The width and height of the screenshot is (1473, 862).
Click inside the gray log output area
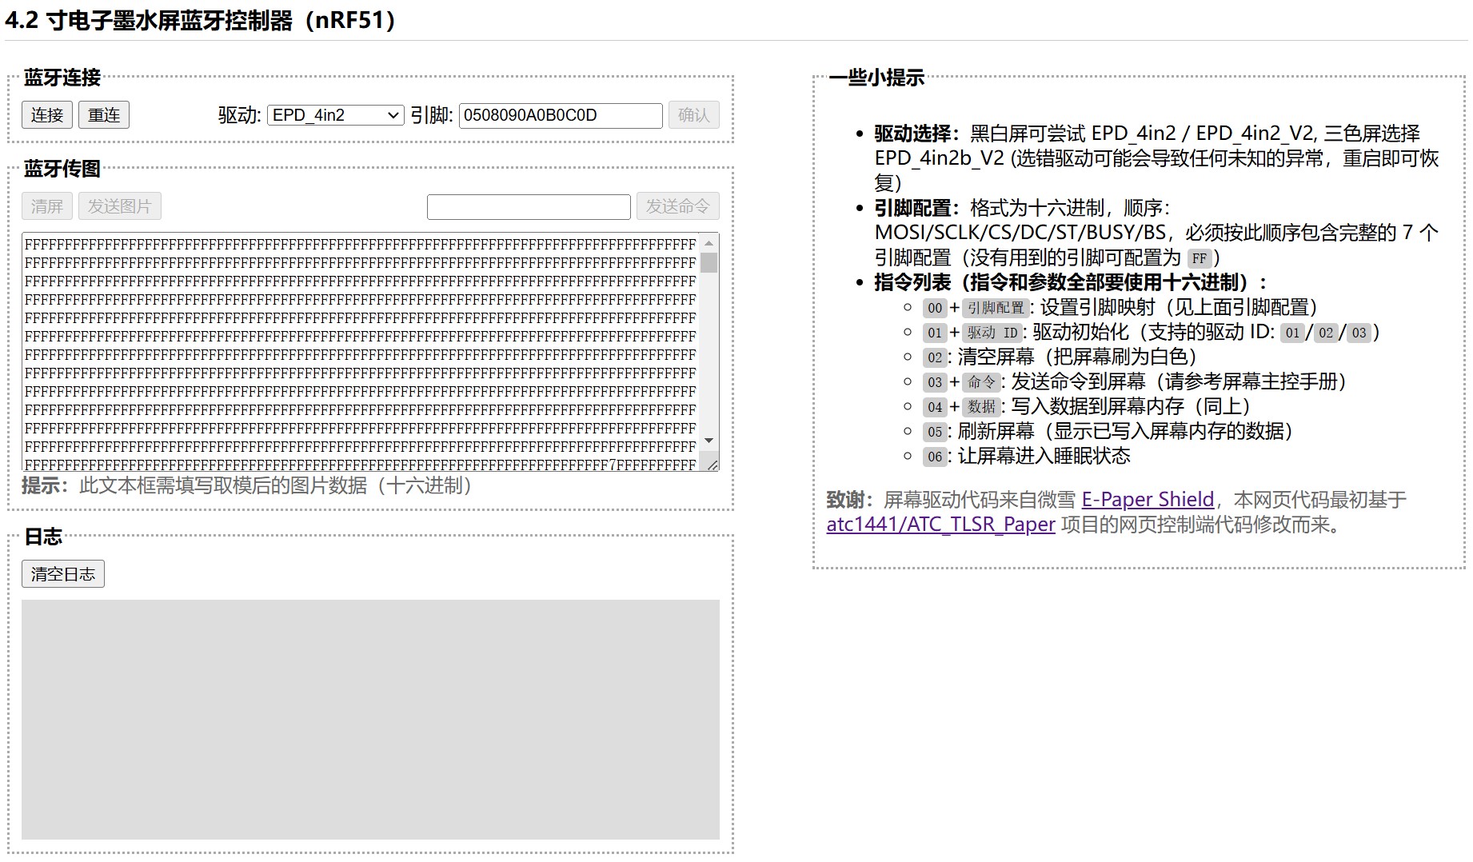point(369,718)
